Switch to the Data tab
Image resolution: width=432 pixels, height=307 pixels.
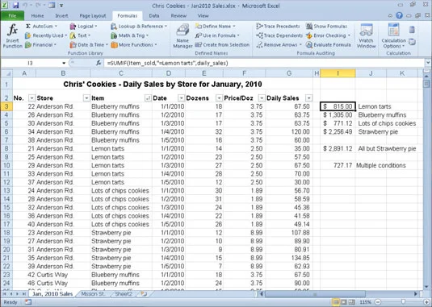pos(154,16)
